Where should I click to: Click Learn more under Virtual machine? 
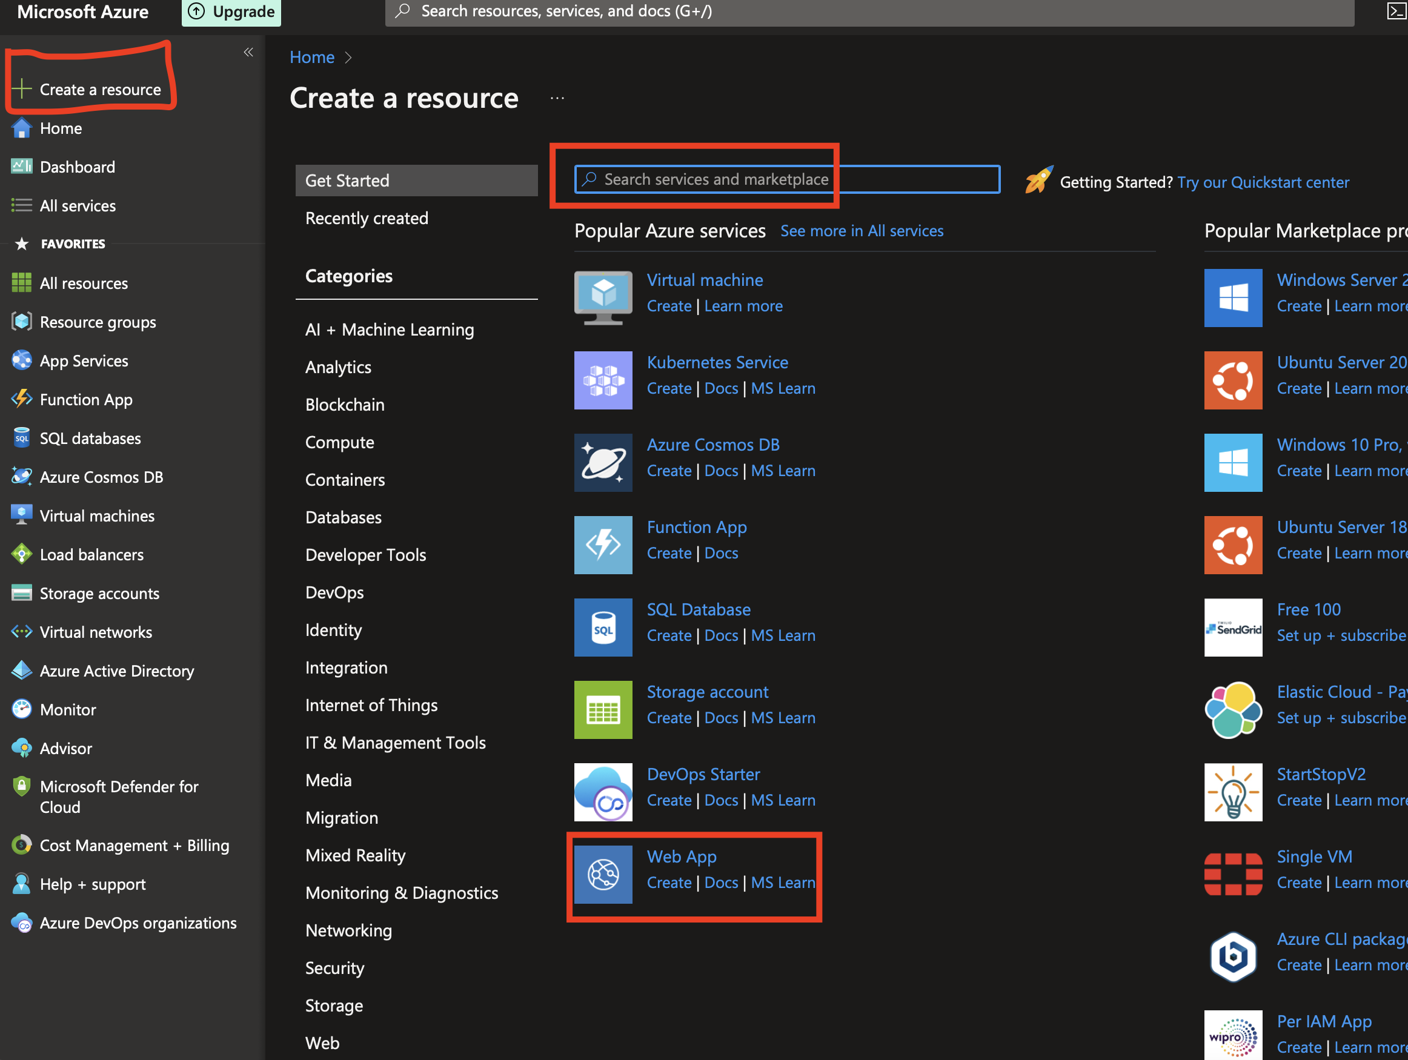click(743, 306)
